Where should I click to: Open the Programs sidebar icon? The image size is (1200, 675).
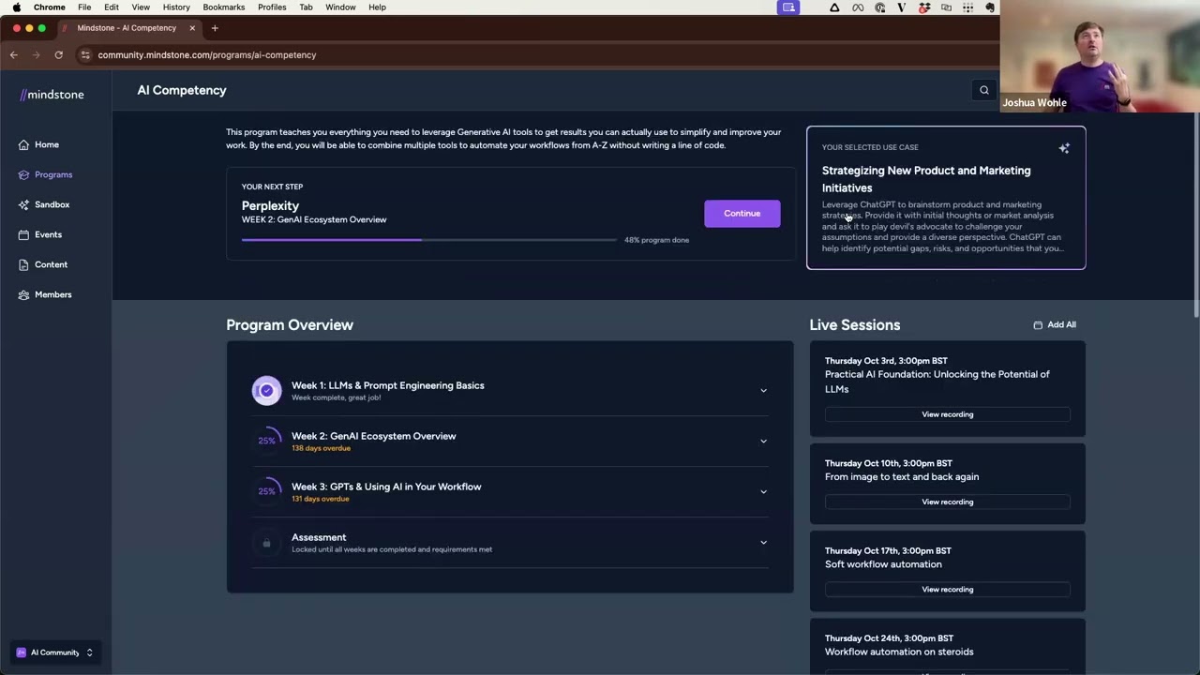pos(23,174)
